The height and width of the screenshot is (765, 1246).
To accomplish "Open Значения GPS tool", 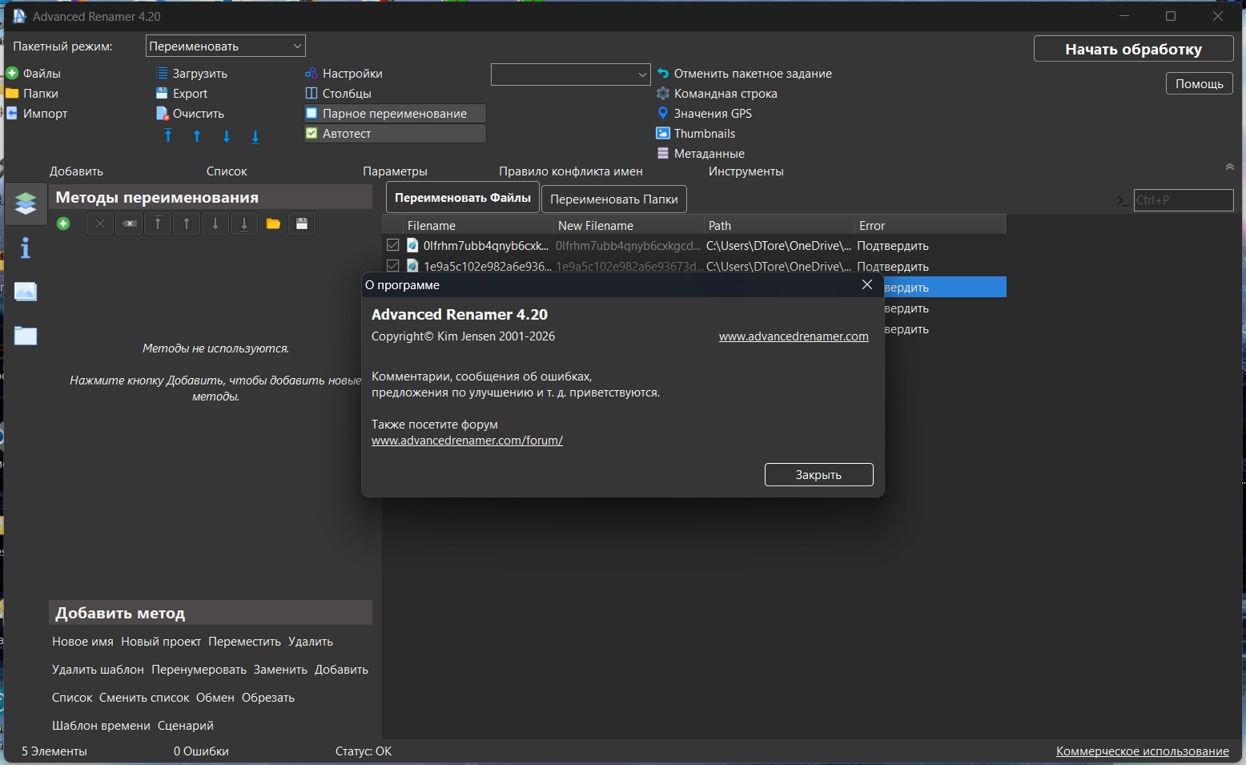I will click(704, 114).
